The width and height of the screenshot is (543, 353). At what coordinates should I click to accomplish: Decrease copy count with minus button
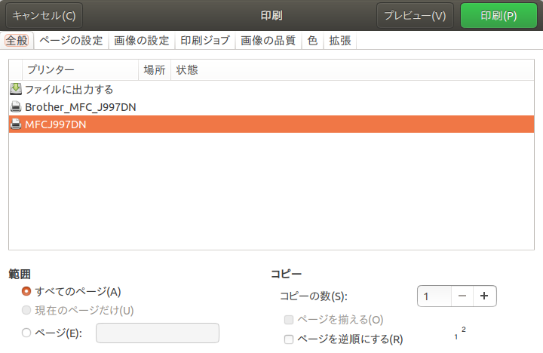[x=462, y=296]
